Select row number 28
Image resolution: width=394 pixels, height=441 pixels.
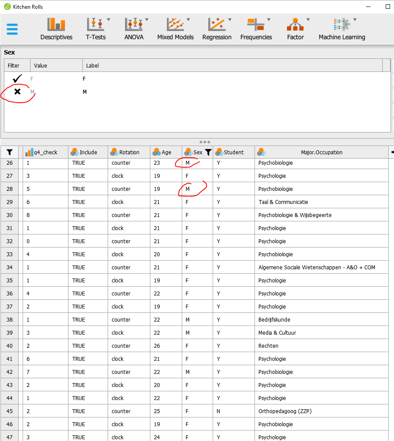pyautogui.click(x=10, y=189)
